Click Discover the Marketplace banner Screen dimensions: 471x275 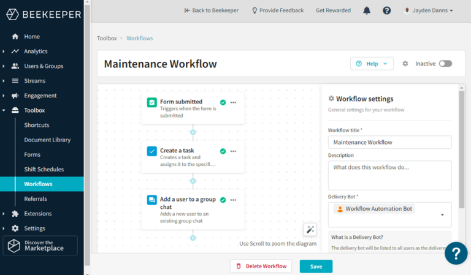pos(40,246)
